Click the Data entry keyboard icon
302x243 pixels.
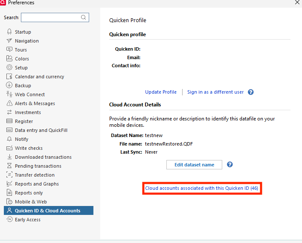9,130
